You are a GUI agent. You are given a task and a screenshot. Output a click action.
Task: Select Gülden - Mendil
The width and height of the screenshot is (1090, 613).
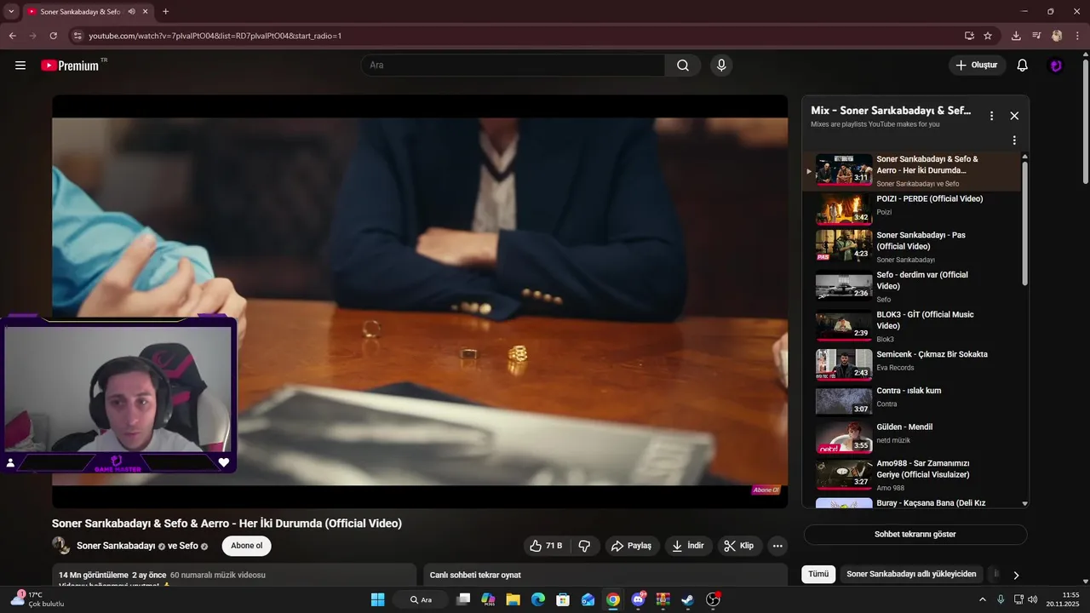point(911,437)
